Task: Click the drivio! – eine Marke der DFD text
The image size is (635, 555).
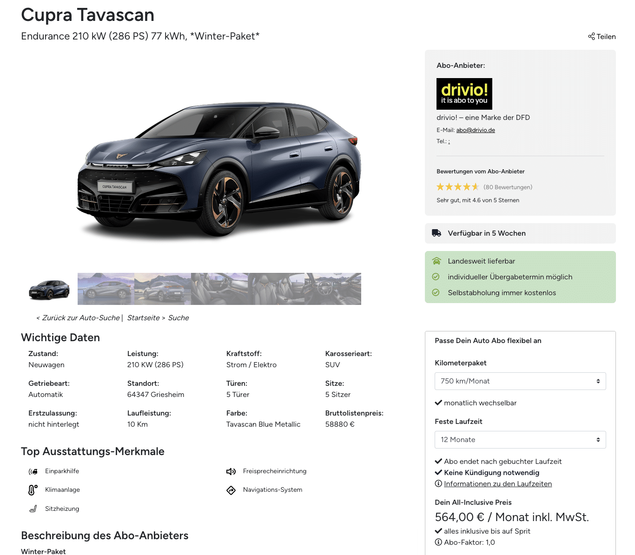Action: (x=483, y=118)
